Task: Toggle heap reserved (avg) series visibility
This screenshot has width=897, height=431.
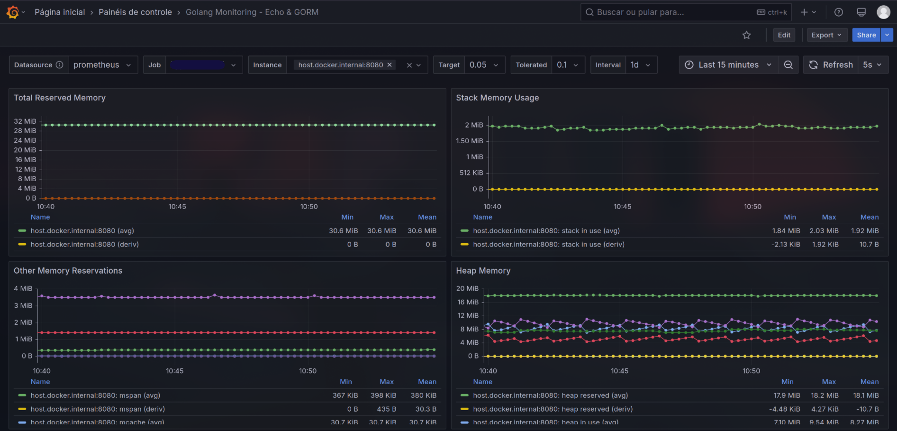Action: tap(550, 395)
